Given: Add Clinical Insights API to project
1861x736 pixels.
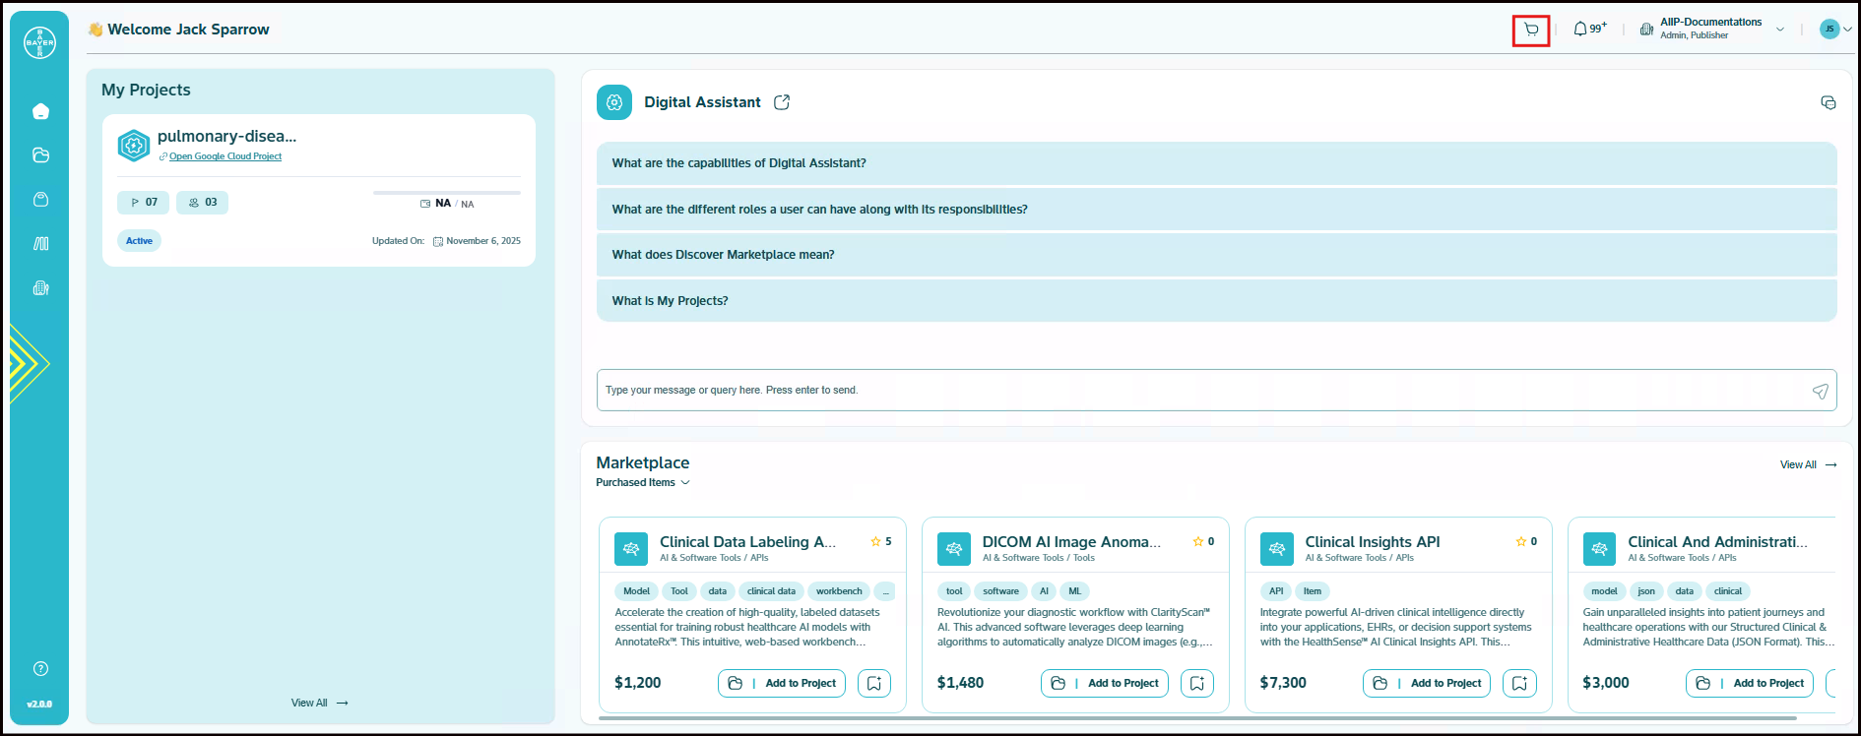Looking at the screenshot, I should click(1427, 683).
